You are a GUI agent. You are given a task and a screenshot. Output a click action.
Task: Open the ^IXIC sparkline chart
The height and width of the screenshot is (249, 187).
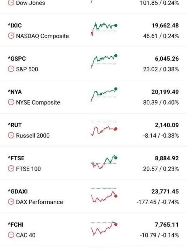(104, 29)
